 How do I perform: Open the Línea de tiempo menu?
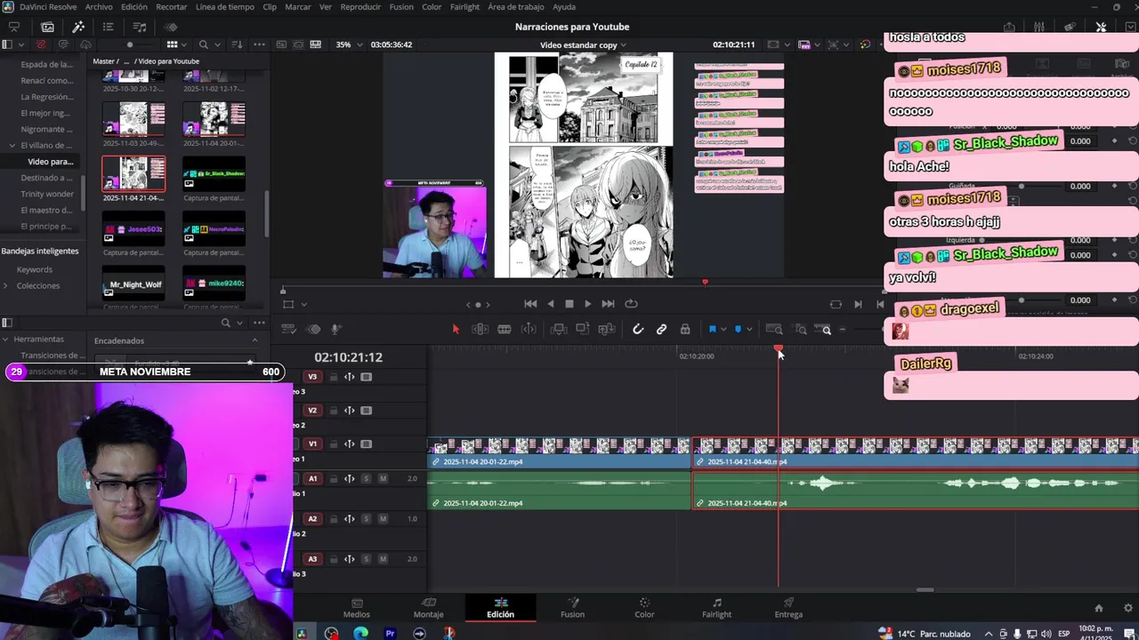224,7
